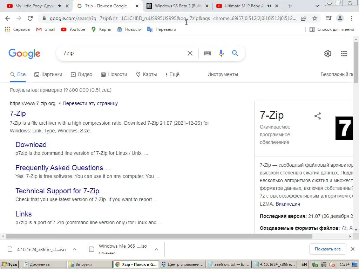Screen dimensions: 359x269
Task: Open the on-screen keyboard icon
Action: 207,53
